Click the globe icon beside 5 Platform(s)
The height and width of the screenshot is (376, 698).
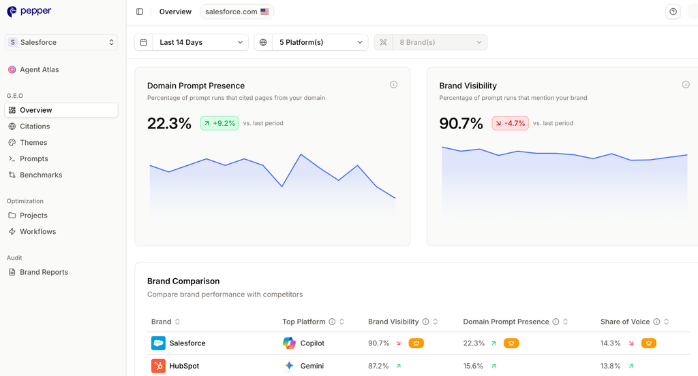click(x=263, y=42)
